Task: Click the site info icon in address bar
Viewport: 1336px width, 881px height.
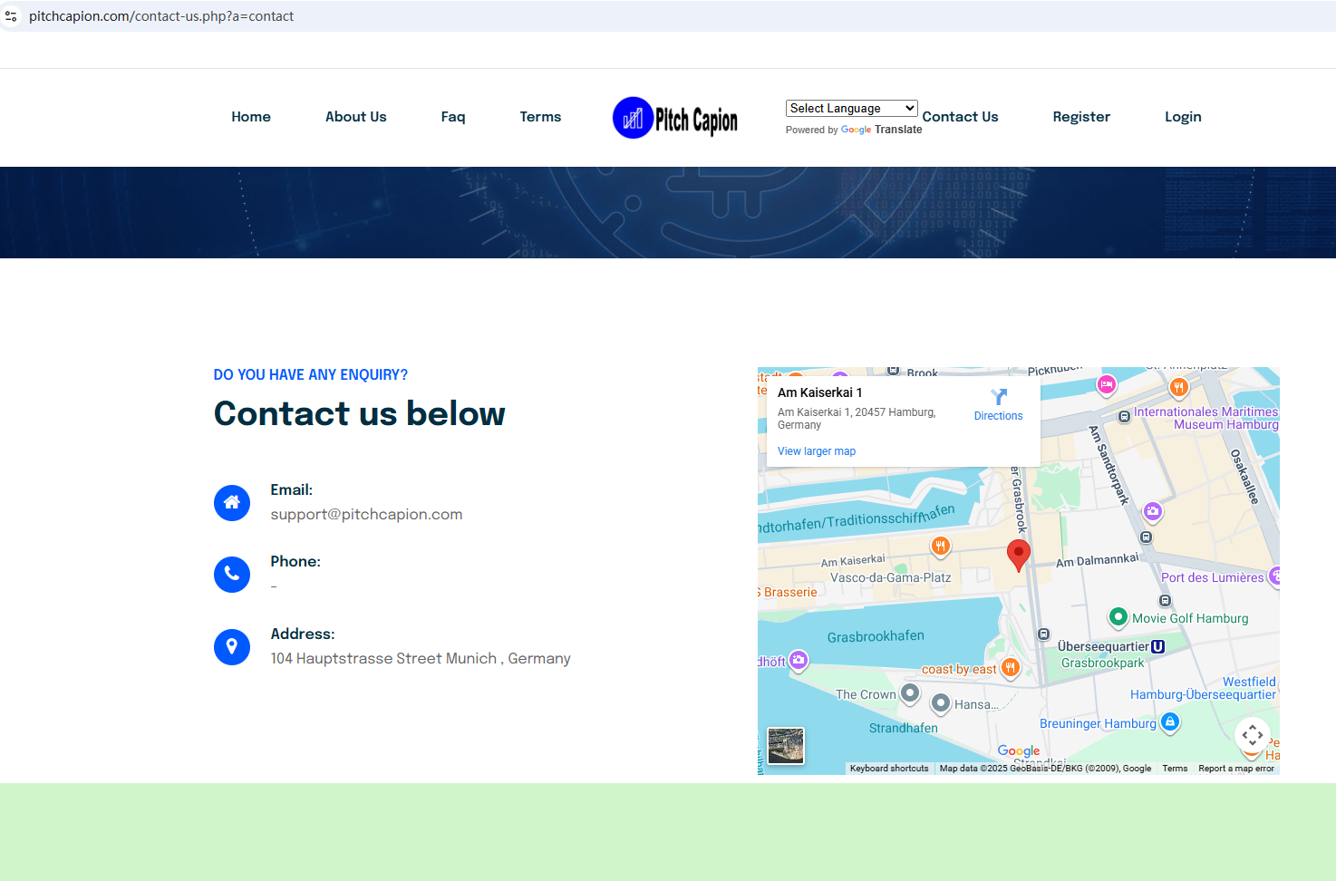Action: tap(12, 16)
